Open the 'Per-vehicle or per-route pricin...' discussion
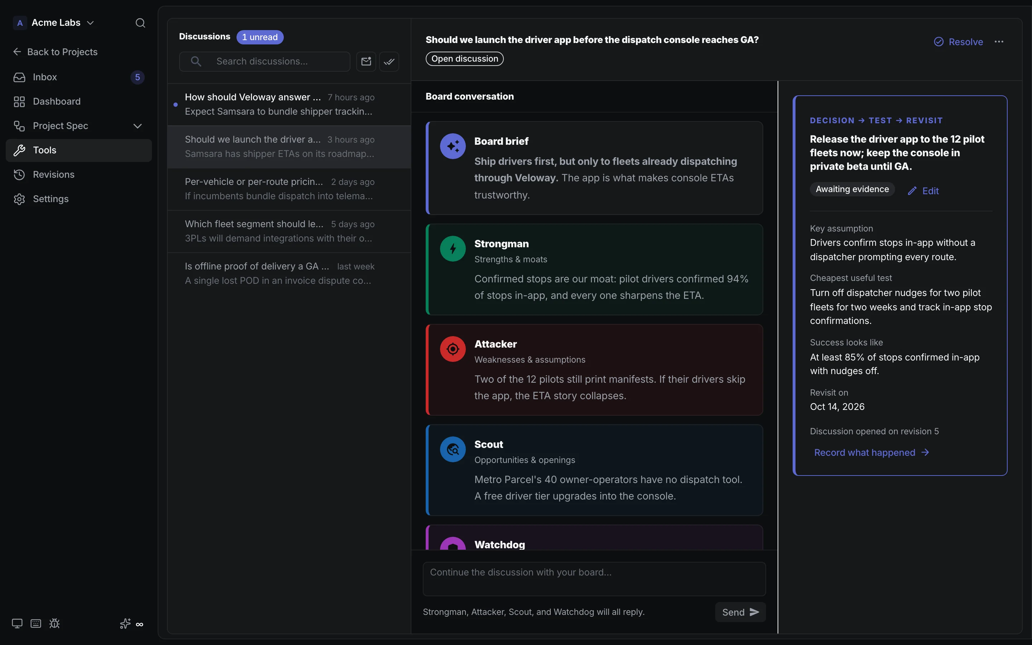 pos(289,189)
